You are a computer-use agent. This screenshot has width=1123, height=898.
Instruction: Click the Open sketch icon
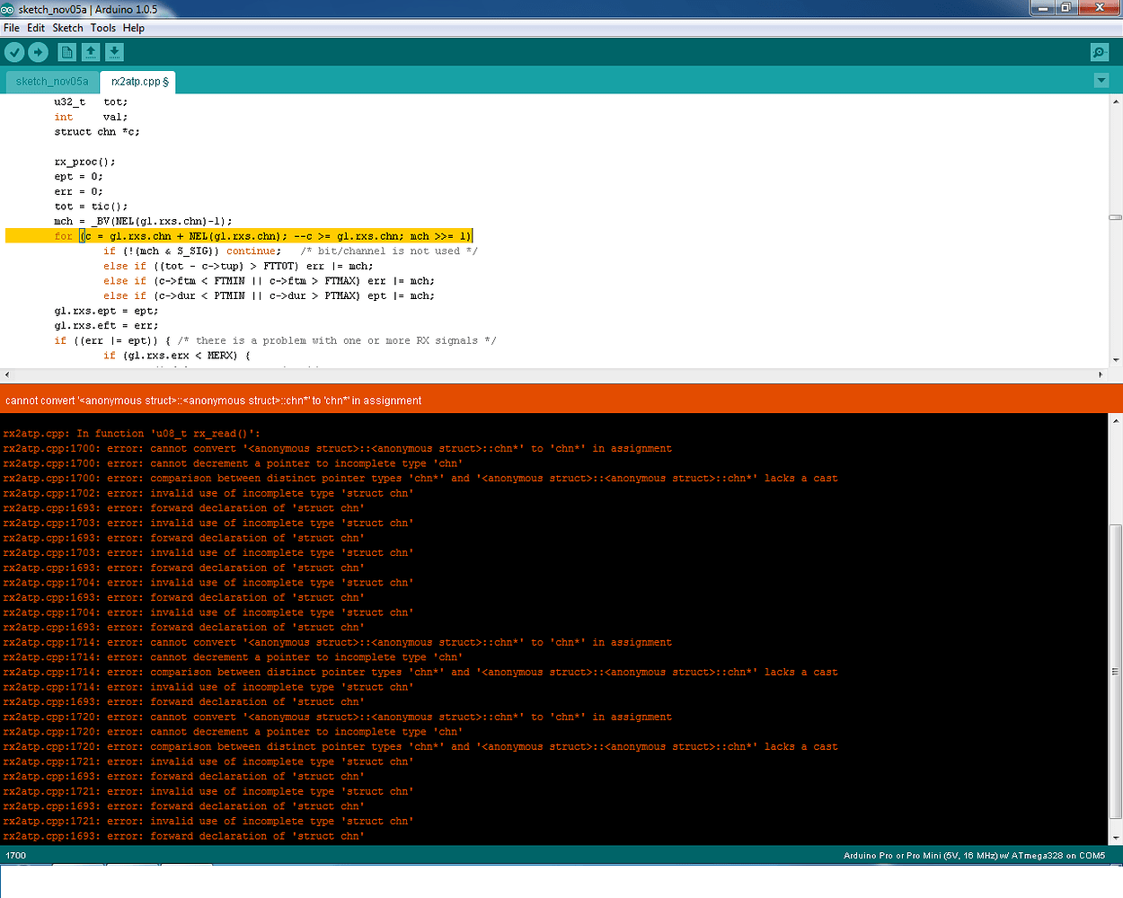(x=90, y=52)
